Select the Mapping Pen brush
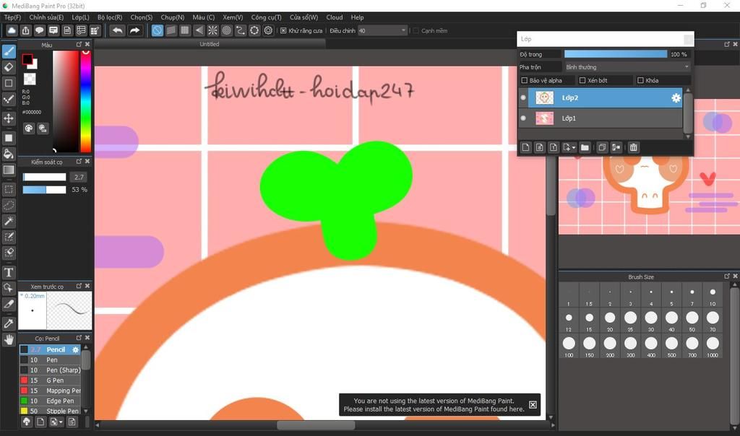 click(x=50, y=391)
